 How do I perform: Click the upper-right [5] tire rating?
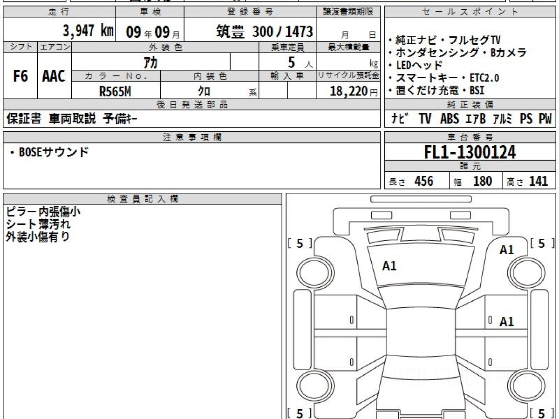coord(541,243)
